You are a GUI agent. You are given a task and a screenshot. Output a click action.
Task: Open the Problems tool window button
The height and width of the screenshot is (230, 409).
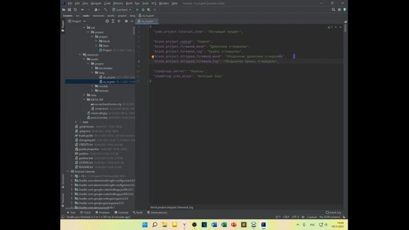click(x=102, y=213)
